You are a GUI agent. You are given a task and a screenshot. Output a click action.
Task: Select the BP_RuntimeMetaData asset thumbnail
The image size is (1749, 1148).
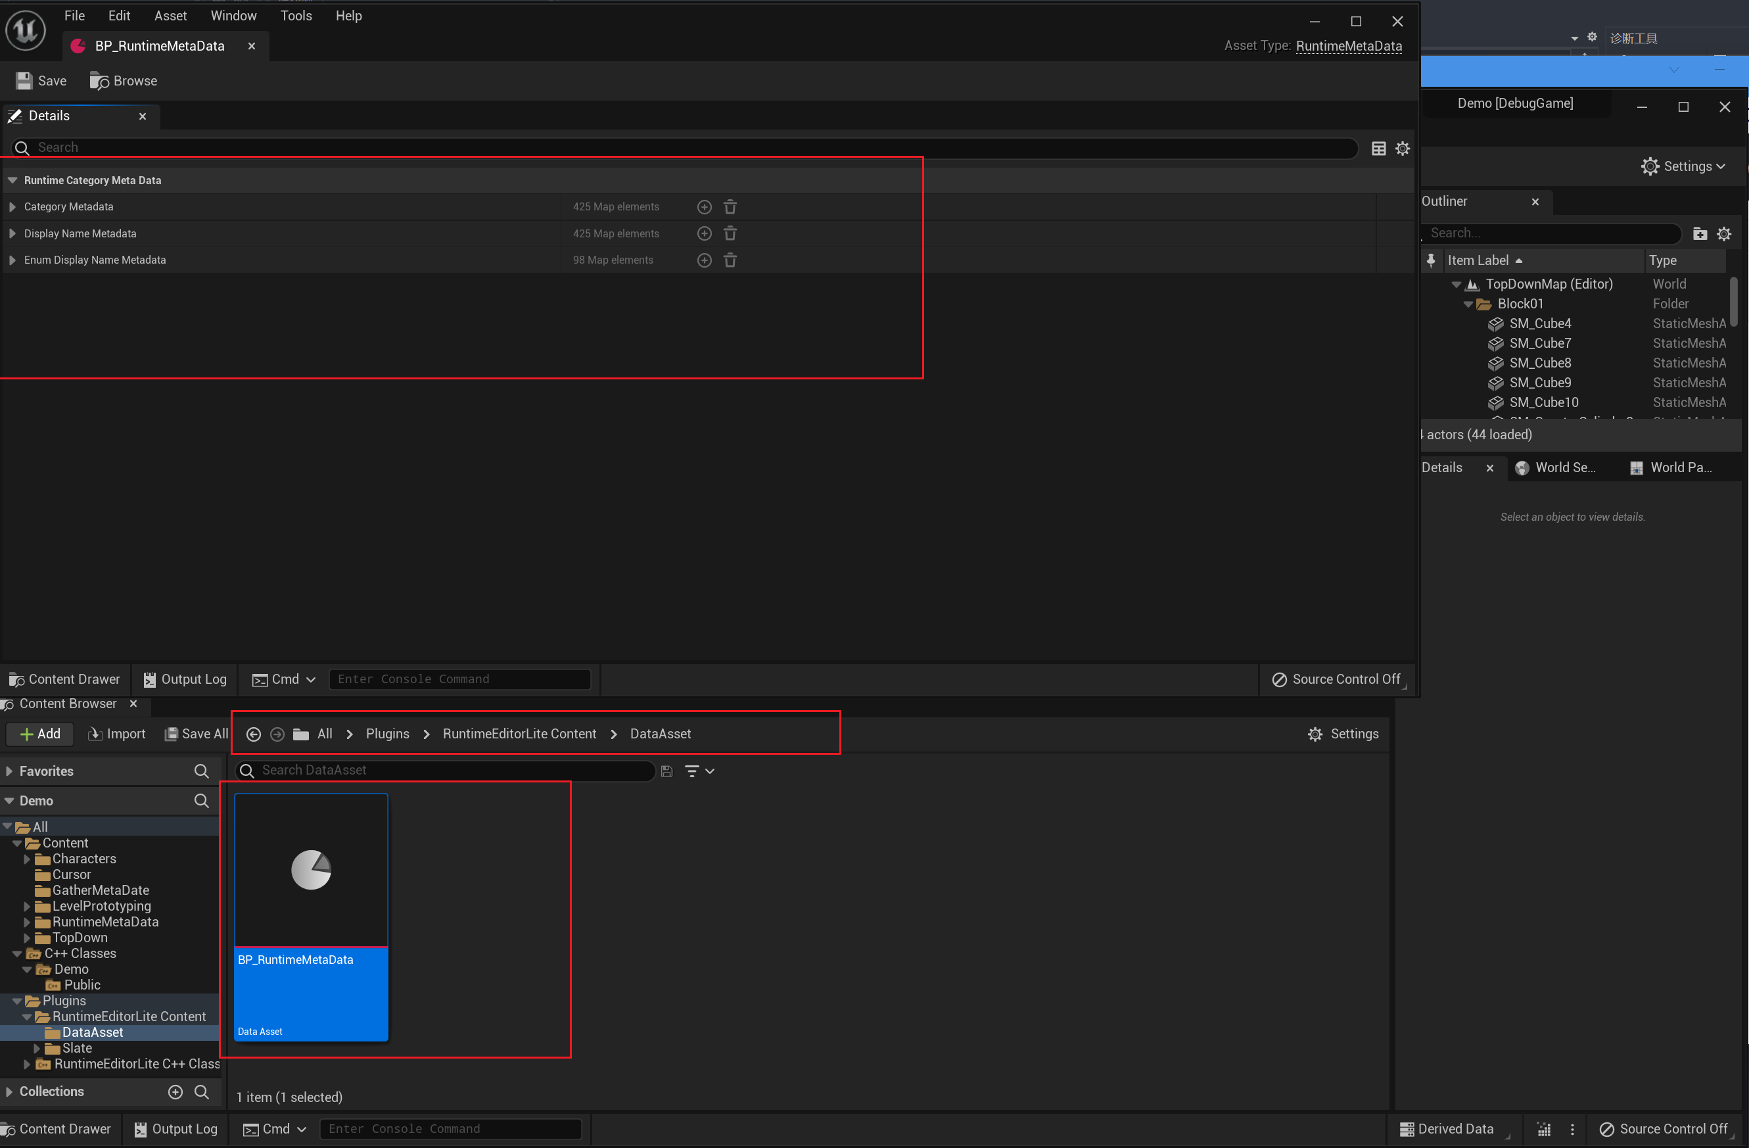tap(310, 869)
